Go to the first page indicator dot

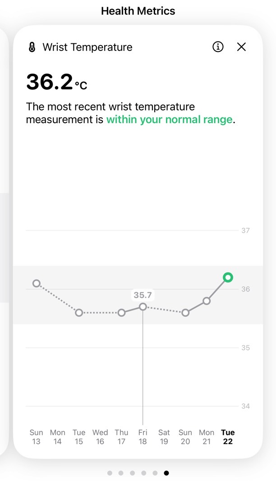point(110,473)
